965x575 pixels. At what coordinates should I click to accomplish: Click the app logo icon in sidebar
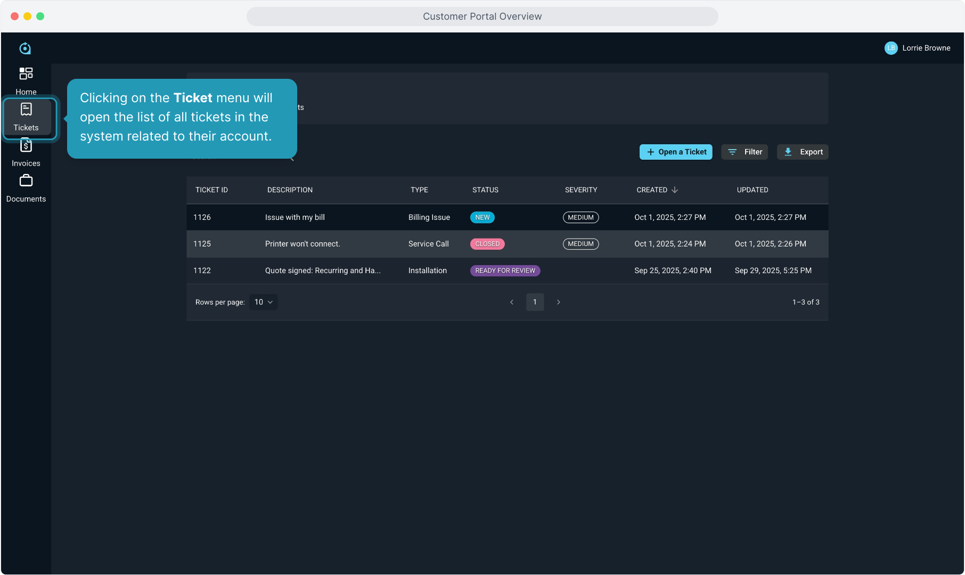(x=25, y=48)
